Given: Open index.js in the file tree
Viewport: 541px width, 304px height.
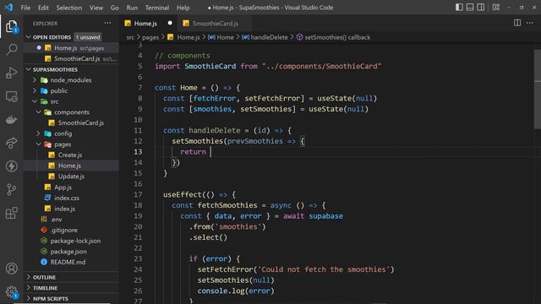Looking at the screenshot, I should click(64, 209).
